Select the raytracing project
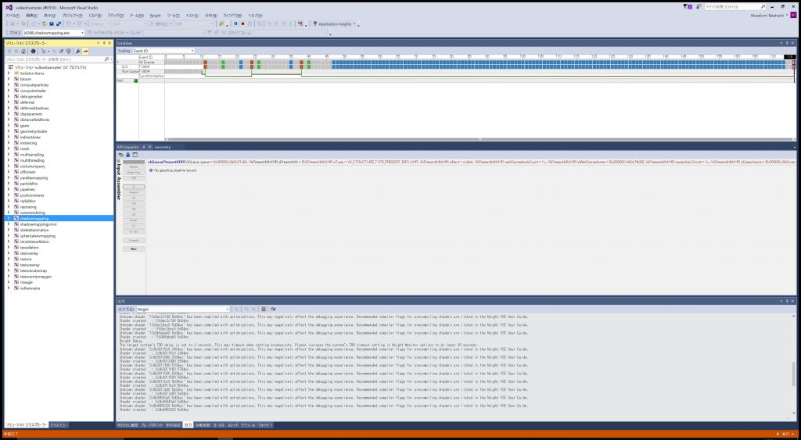Viewport: 801px width, 440px height. point(27,207)
